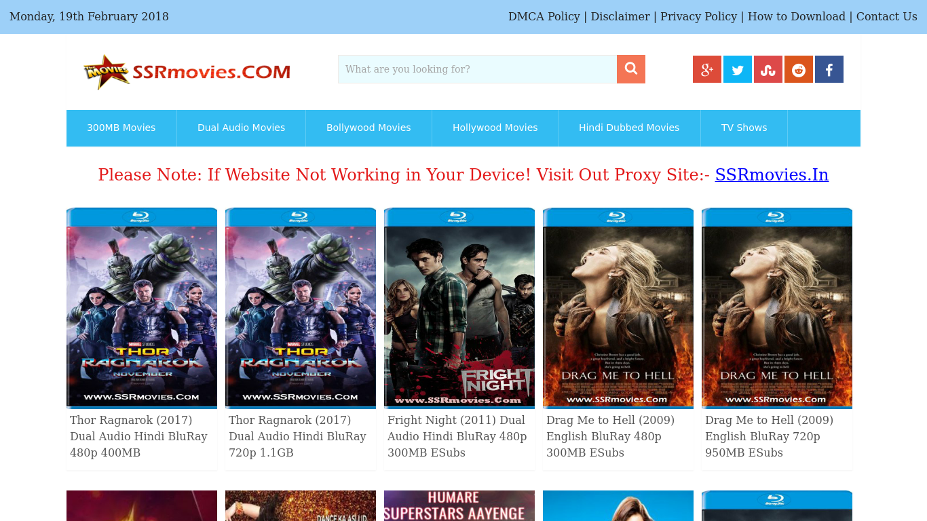This screenshot has width=927, height=521.
Task: Click the Facebook social icon
Action: (x=829, y=69)
